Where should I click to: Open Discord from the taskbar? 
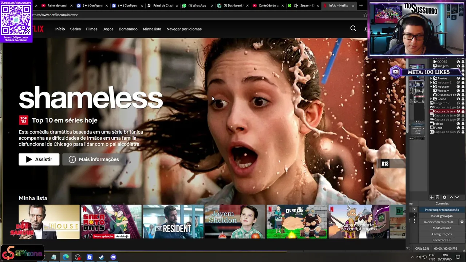[x=113, y=257]
